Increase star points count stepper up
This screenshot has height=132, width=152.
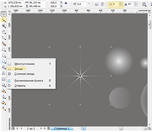(x=121, y=3)
